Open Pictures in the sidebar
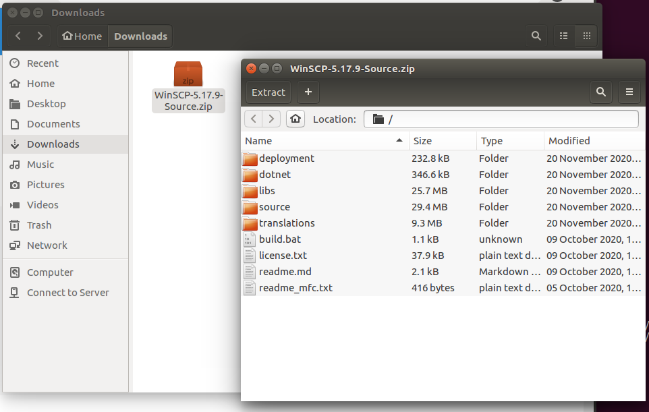 [66, 185]
